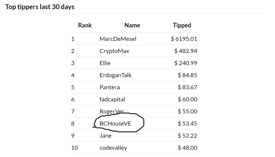Select the Rank column header
The width and height of the screenshot is (275, 157).
coord(85,25)
